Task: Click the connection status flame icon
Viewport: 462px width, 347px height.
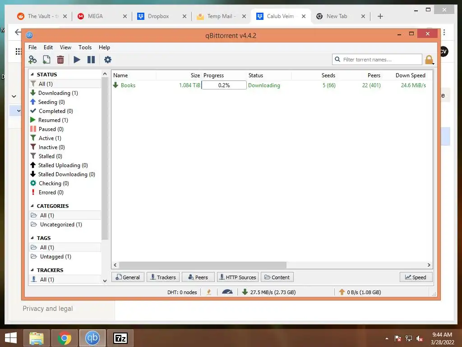Action: 209,292
